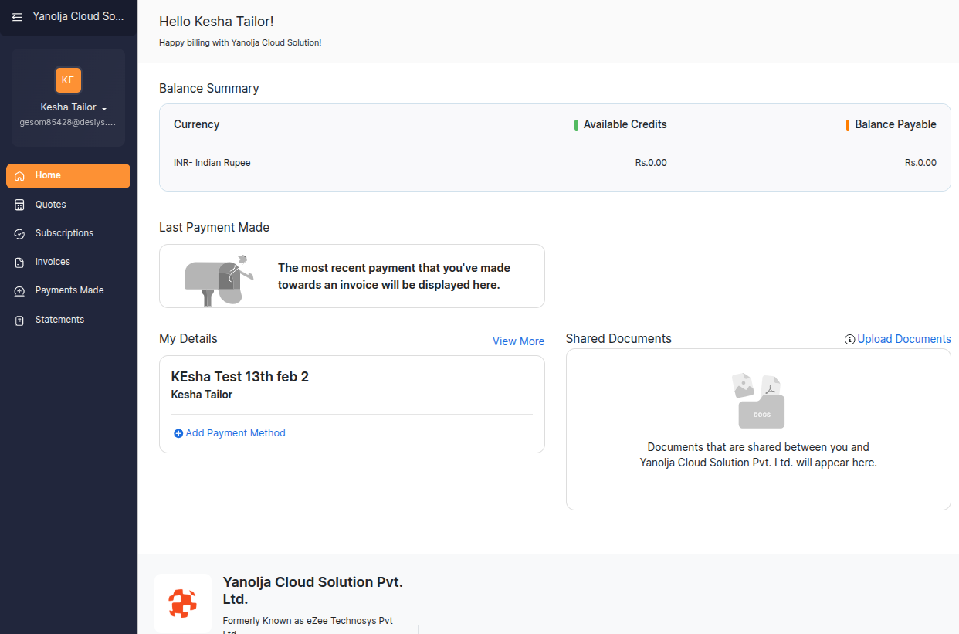Click the Upload Documents link
959x634 pixels.
point(903,339)
